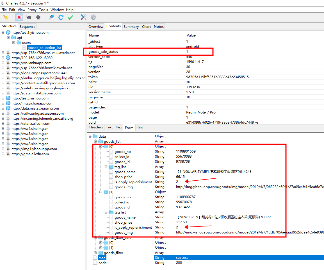Viewport: 324px width, 270px height.
Task: Select https://log1.cmpassport.com:9443 host
Action: click(x=40, y=73)
